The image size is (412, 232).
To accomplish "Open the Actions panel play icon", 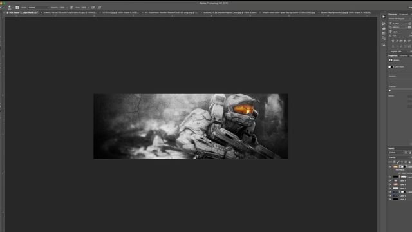I will [384, 17].
